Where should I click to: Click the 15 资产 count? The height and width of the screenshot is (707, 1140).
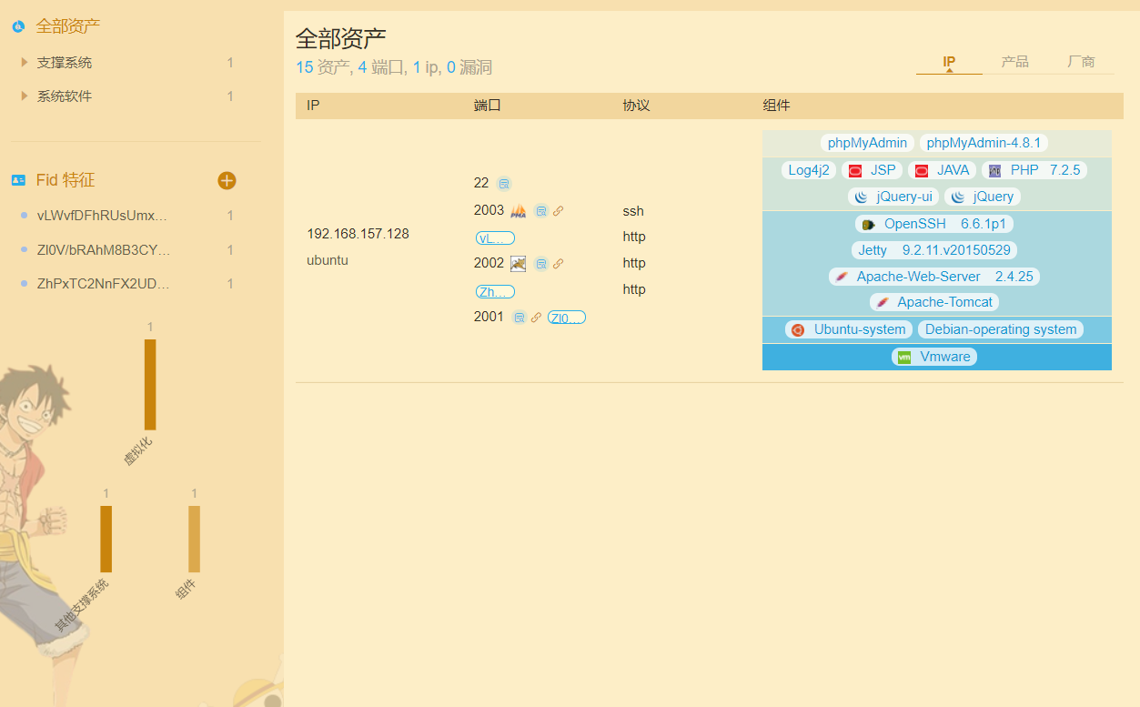pos(322,67)
